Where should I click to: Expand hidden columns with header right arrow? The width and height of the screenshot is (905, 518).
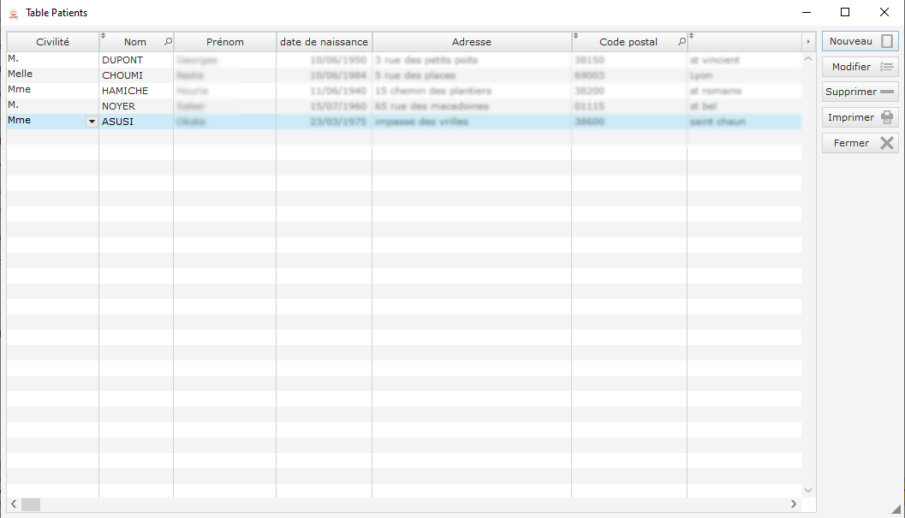pyautogui.click(x=808, y=42)
